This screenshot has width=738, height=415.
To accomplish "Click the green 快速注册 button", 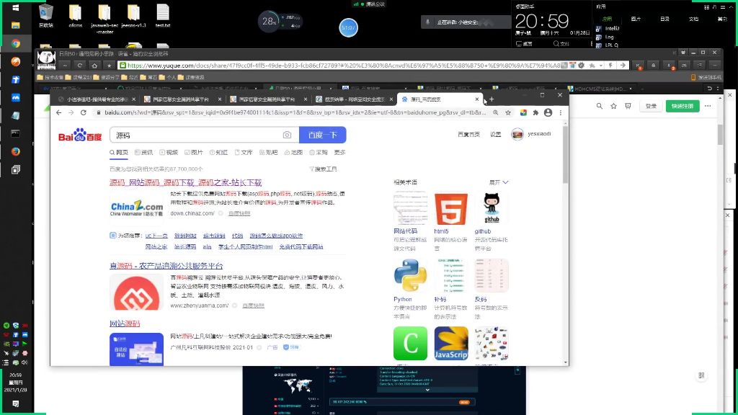I will click(x=683, y=106).
